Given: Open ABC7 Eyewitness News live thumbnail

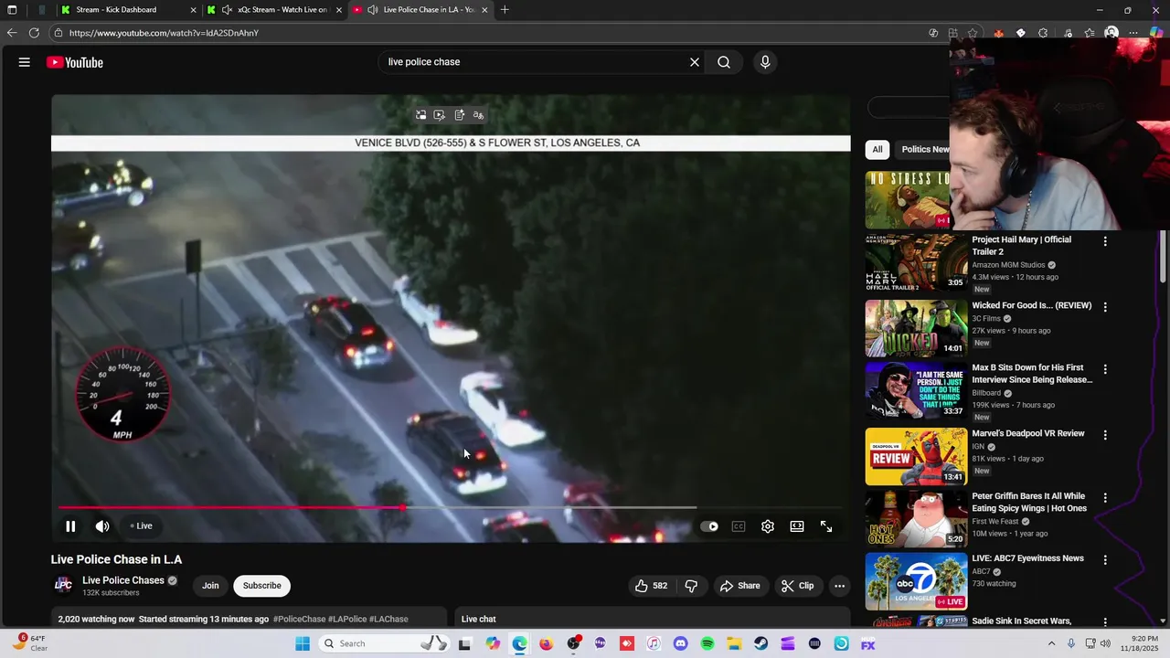Looking at the screenshot, I should pos(916,581).
